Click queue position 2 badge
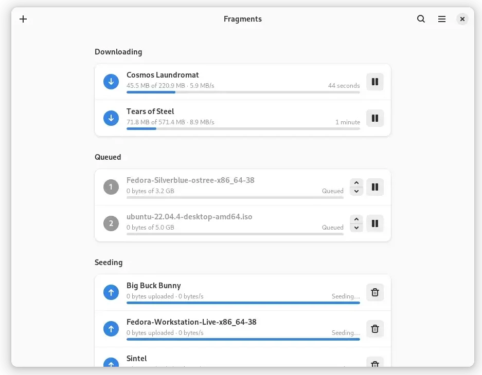The height and width of the screenshot is (375, 482). [111, 223]
